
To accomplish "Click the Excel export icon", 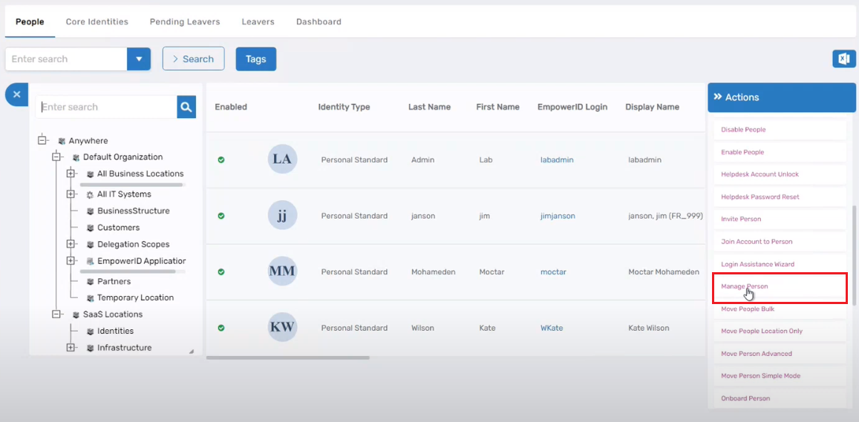I will point(843,59).
